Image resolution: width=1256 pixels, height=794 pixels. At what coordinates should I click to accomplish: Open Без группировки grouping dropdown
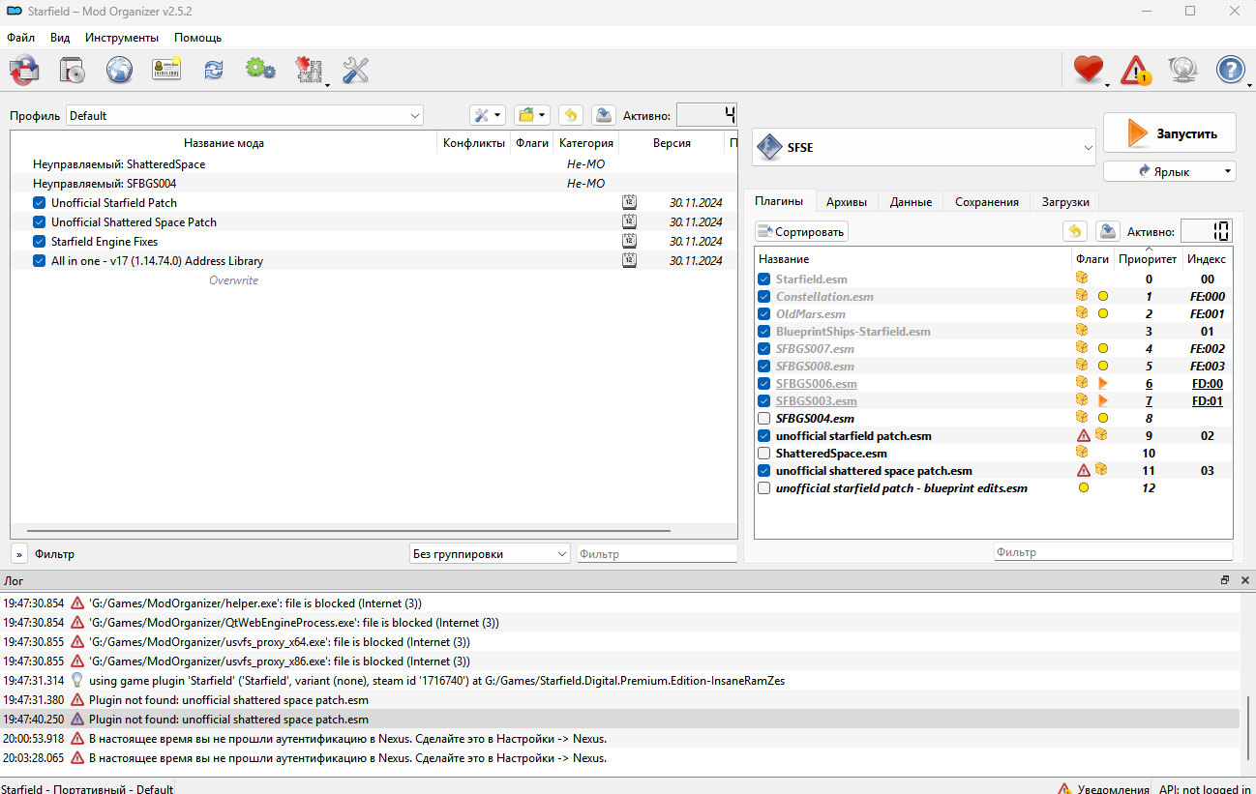(490, 554)
